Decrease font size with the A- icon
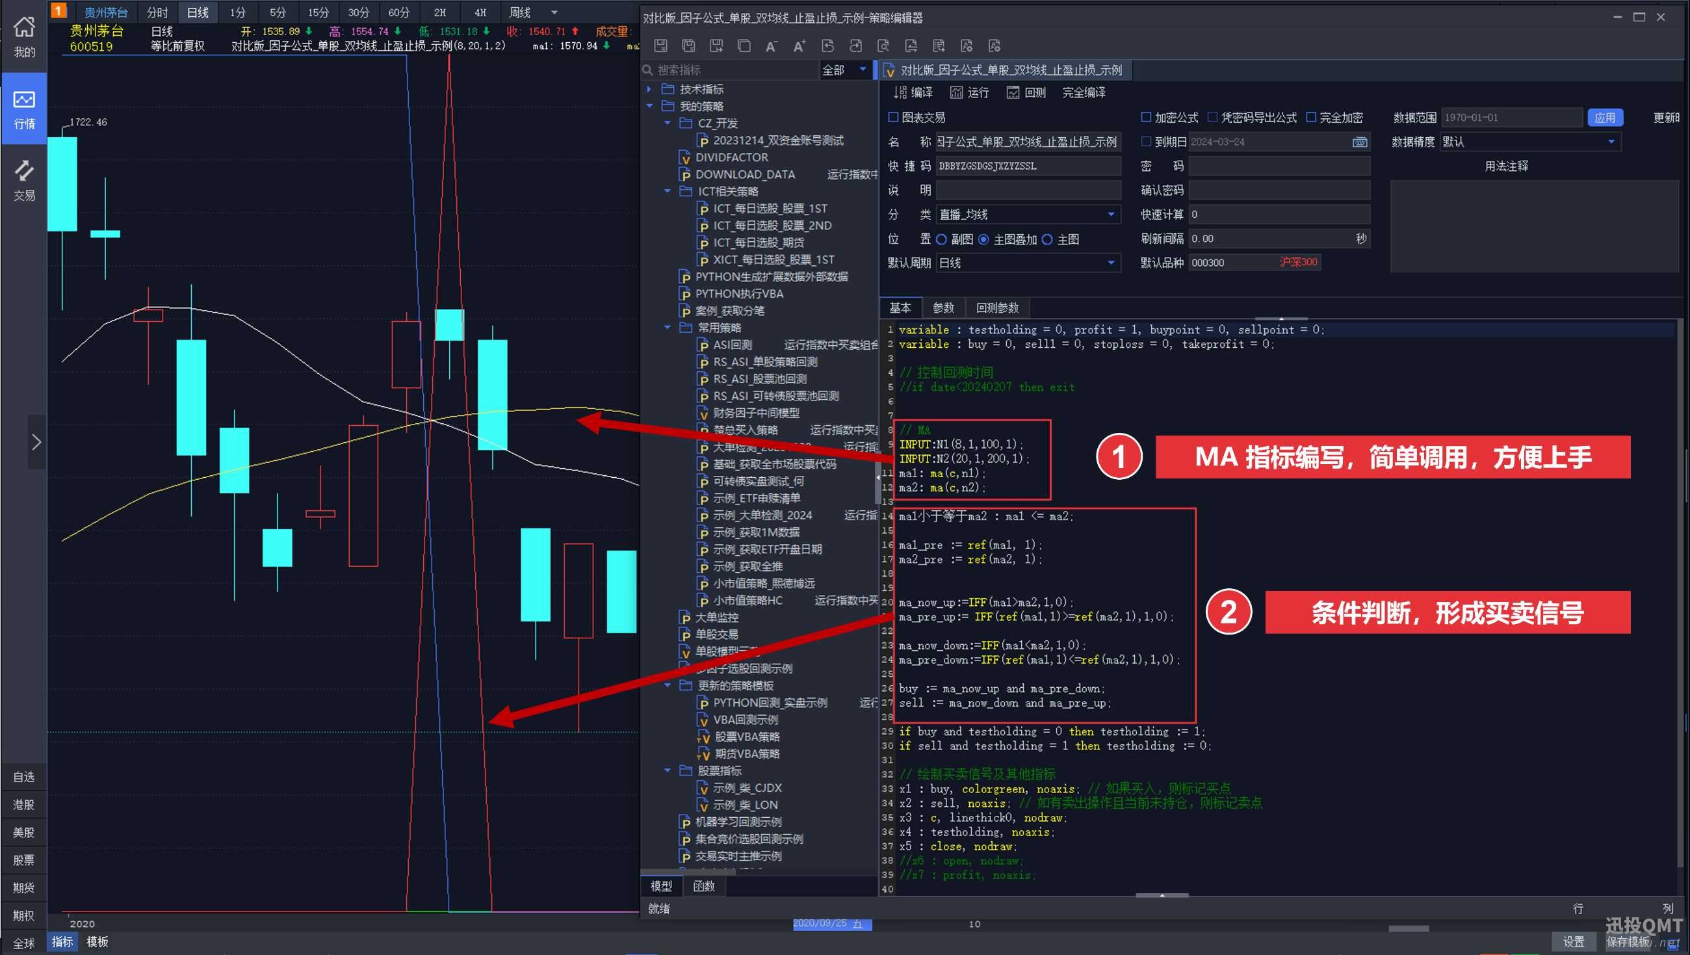This screenshot has width=1690, height=955. point(772,46)
